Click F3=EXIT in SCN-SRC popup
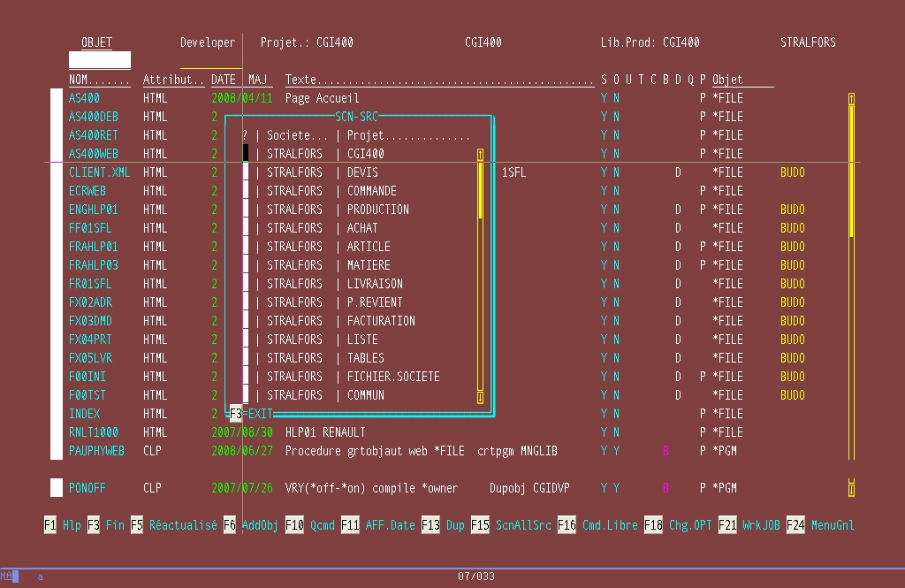Viewport: 905px width, 588px height. pos(251,414)
